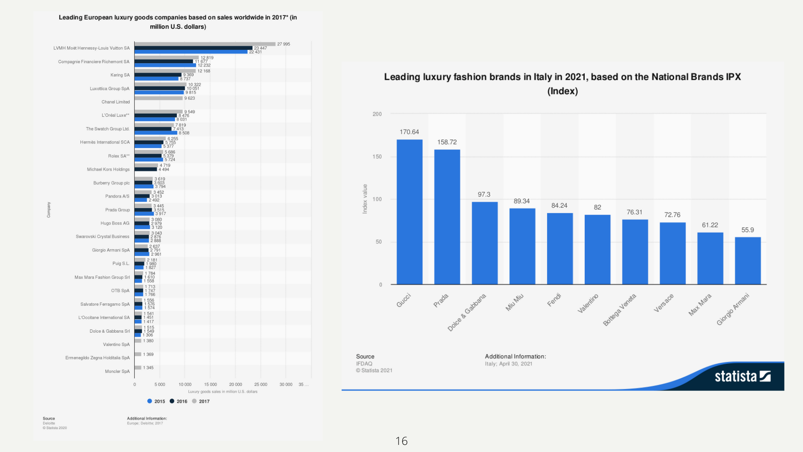This screenshot has width=803, height=452.
Task: Click the 158.72 value label
Action: point(447,142)
